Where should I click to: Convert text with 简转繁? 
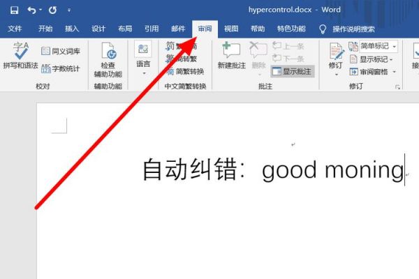(x=181, y=59)
